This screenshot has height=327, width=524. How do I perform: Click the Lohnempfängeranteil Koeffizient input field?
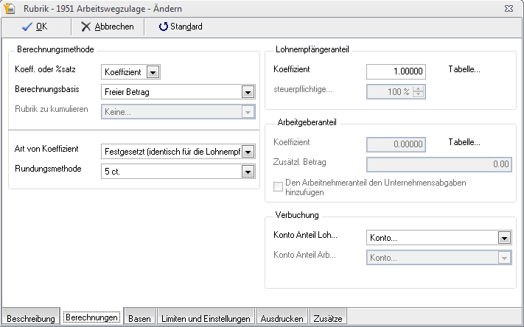[397, 71]
